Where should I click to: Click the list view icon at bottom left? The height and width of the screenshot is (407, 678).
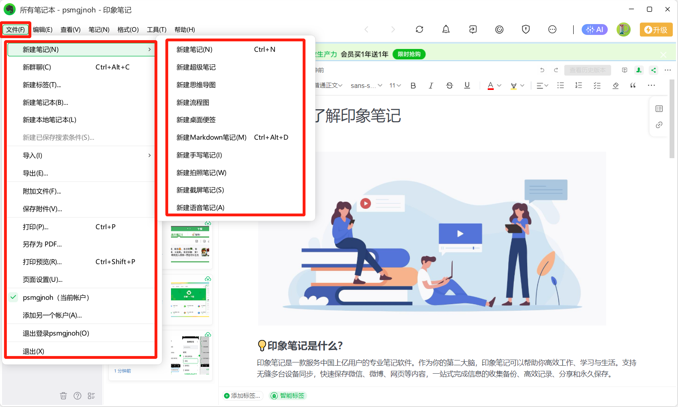tap(92, 396)
